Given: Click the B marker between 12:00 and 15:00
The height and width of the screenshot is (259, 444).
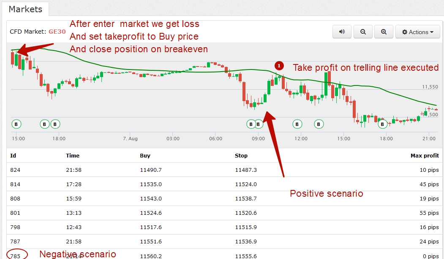Looking at the screenshot, I should click(319, 124).
